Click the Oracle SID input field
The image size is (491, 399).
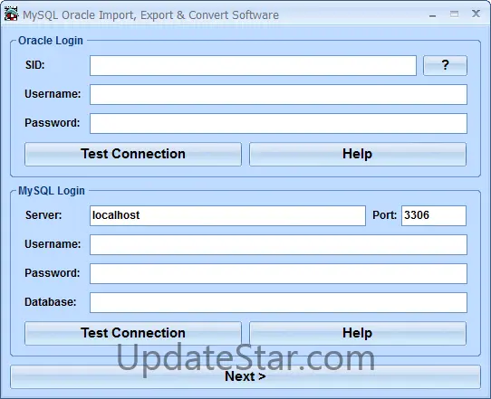[253, 66]
